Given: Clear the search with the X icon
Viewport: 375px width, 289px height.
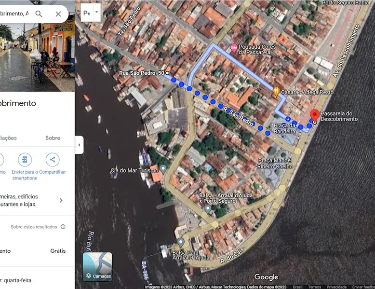Looking at the screenshot, I should pyautogui.click(x=58, y=14).
